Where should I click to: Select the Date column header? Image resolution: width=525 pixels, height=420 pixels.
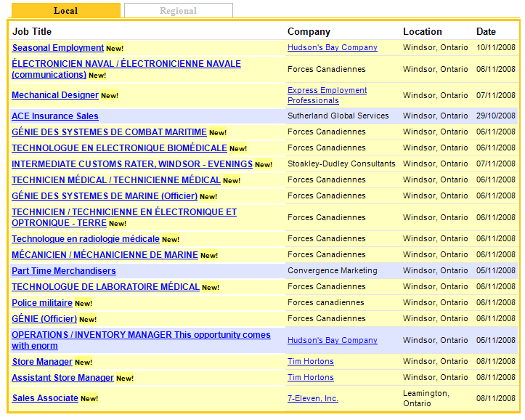click(487, 31)
